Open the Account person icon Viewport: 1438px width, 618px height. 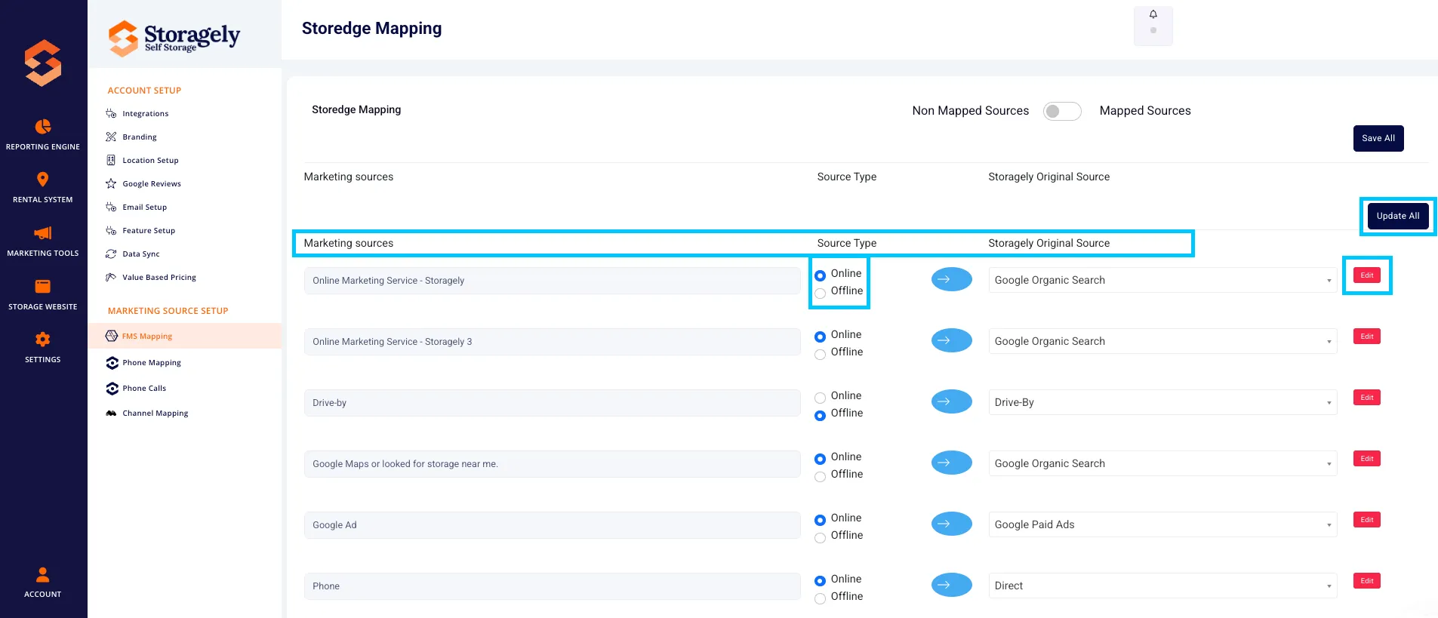click(x=43, y=575)
